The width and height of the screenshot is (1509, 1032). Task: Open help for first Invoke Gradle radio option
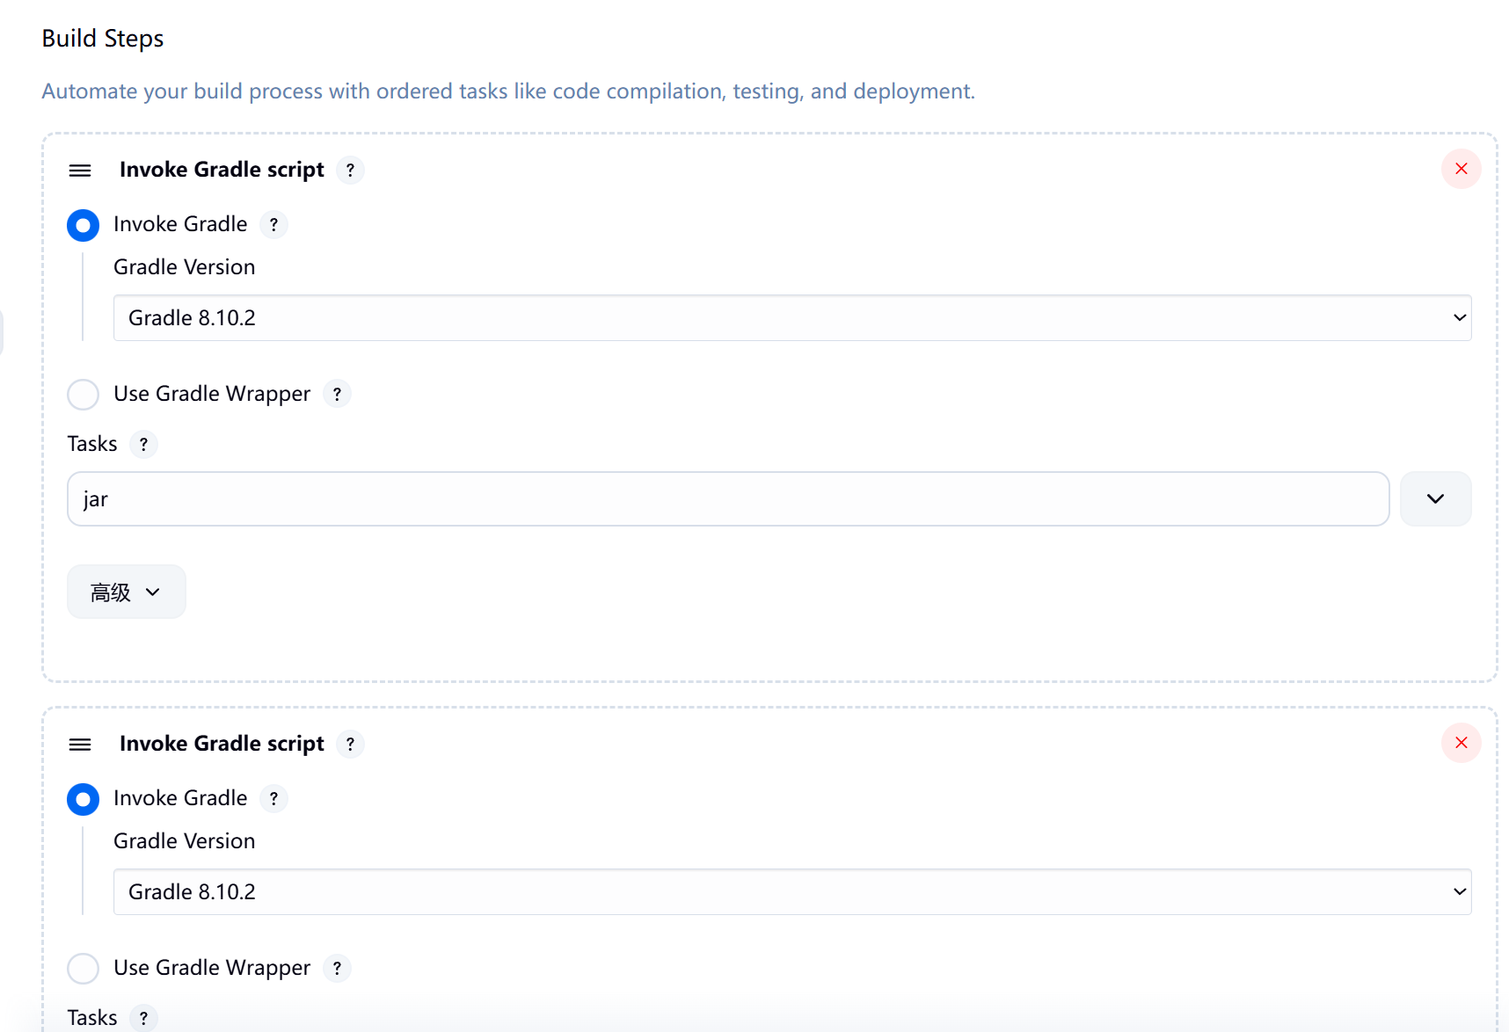coord(273,225)
